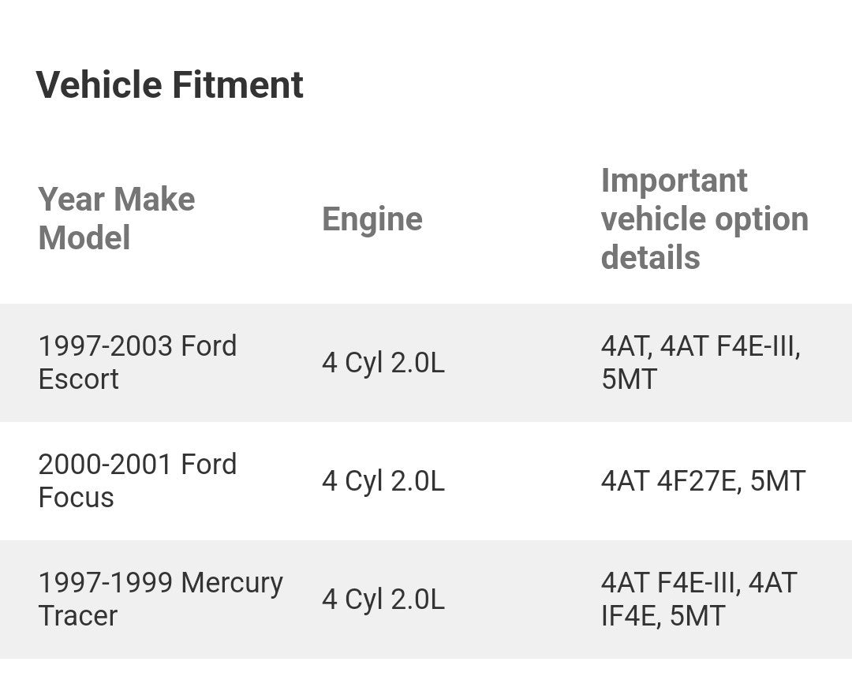Image resolution: width=852 pixels, height=691 pixels.
Task: Click the Ford Focus 4 Cyl 2.0L engine cell
Action: pos(383,480)
